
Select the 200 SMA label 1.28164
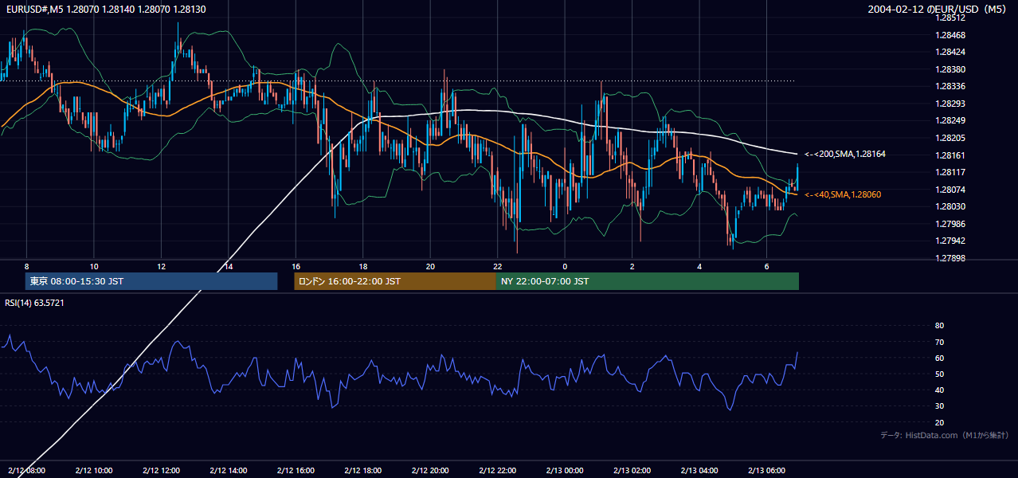(x=845, y=154)
